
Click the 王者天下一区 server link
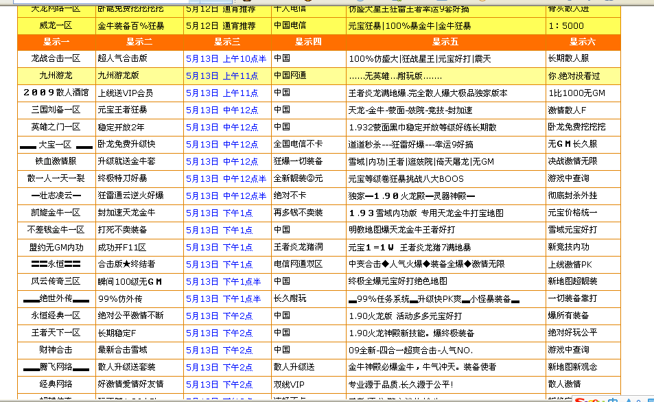tap(56, 333)
